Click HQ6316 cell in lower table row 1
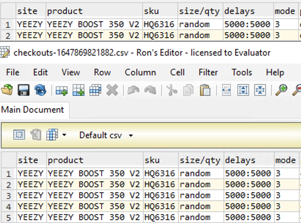301x223 pixels. point(161,174)
